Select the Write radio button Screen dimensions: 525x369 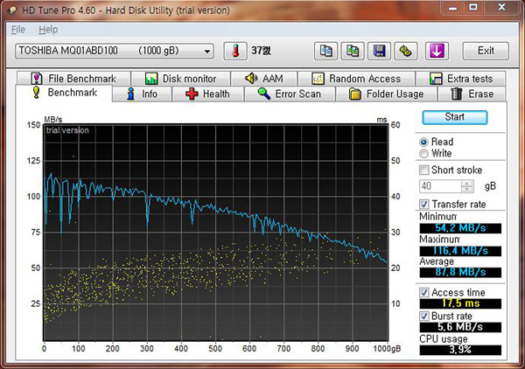point(423,154)
